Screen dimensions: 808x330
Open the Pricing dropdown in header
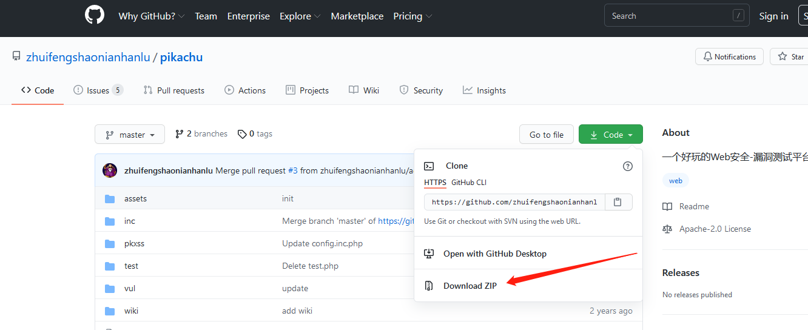[x=412, y=16]
